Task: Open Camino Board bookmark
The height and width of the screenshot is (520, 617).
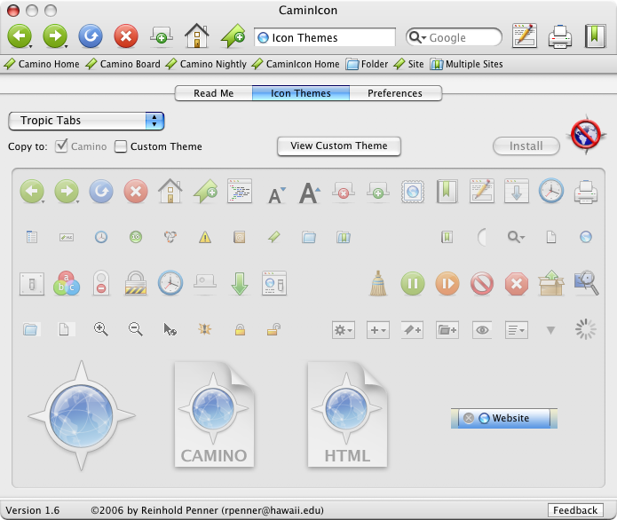Action: pyautogui.click(x=123, y=64)
